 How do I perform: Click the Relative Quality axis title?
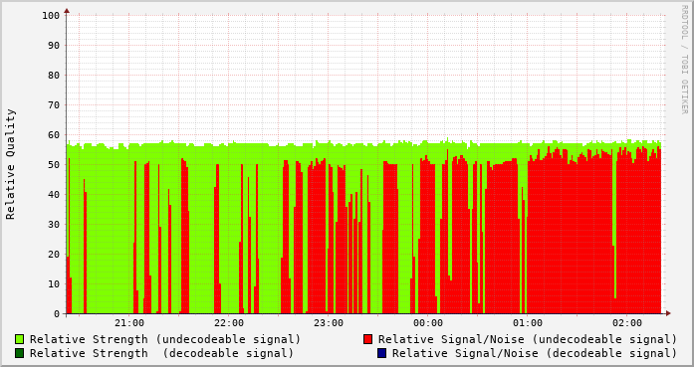coord(11,164)
